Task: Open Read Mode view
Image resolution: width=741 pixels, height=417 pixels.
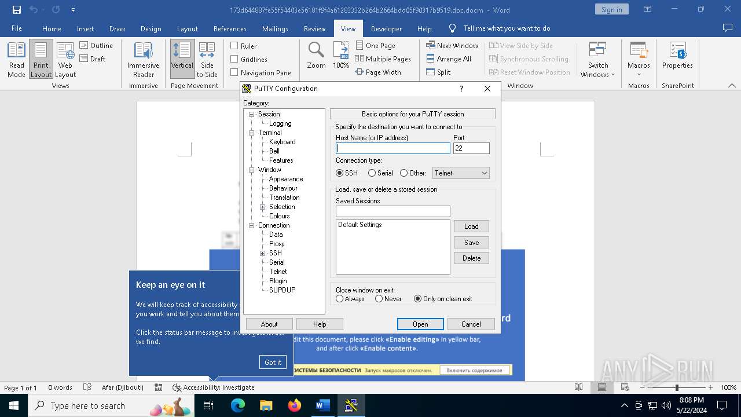Action: [16, 60]
